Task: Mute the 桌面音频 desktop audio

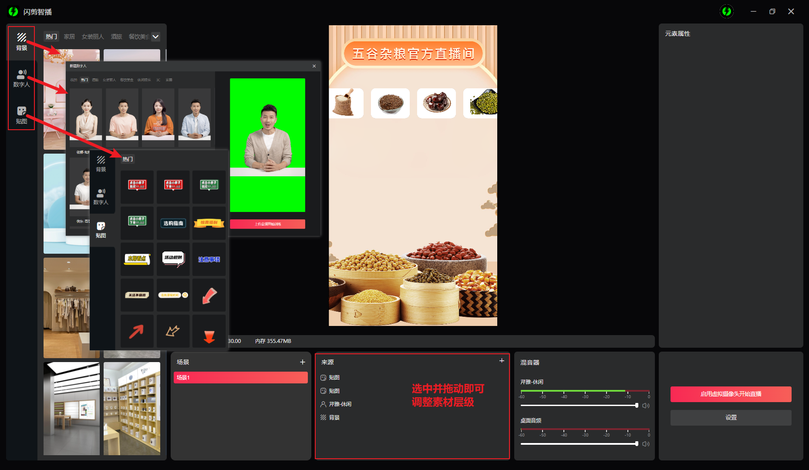Action: pos(646,444)
